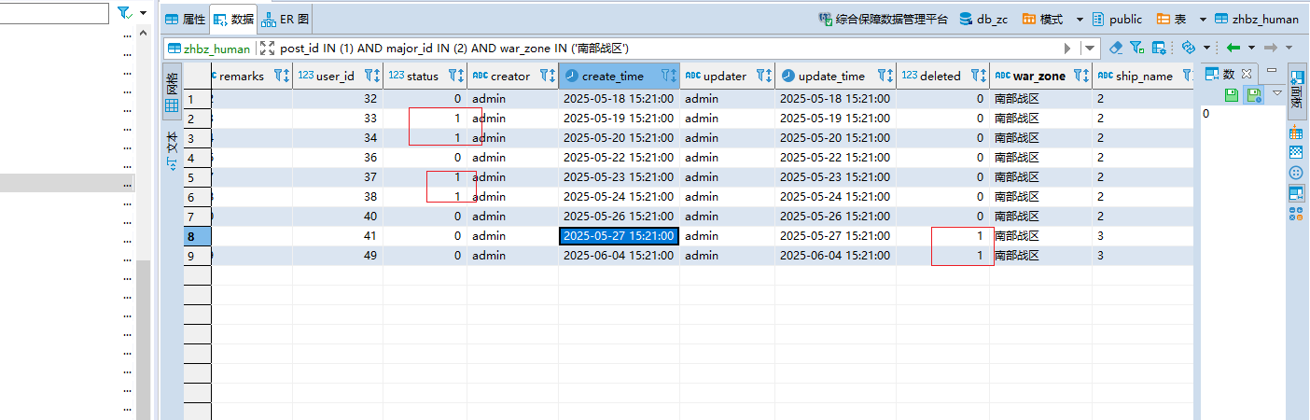Navigate back with the green left arrow
Image resolution: width=1310 pixels, height=420 pixels.
[x=1233, y=48]
